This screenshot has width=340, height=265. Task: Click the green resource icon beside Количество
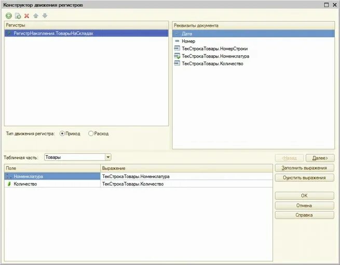click(x=9, y=184)
